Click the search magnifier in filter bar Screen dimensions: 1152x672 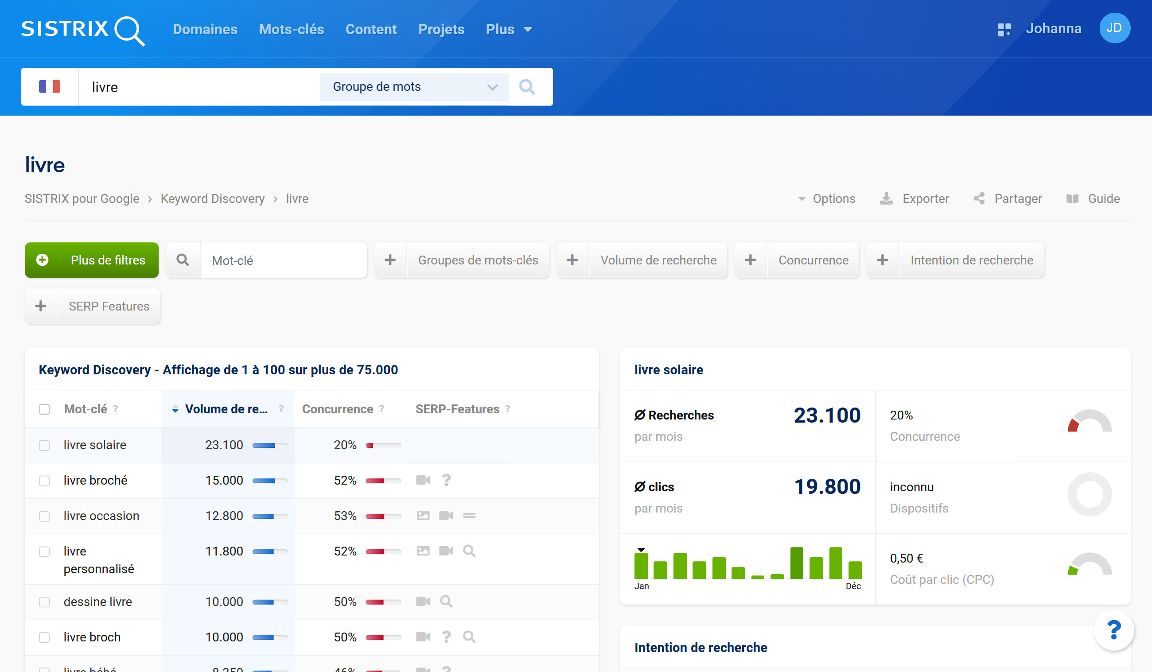coord(183,260)
